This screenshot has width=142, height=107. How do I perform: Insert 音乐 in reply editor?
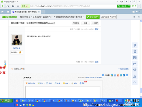tap(57, 83)
